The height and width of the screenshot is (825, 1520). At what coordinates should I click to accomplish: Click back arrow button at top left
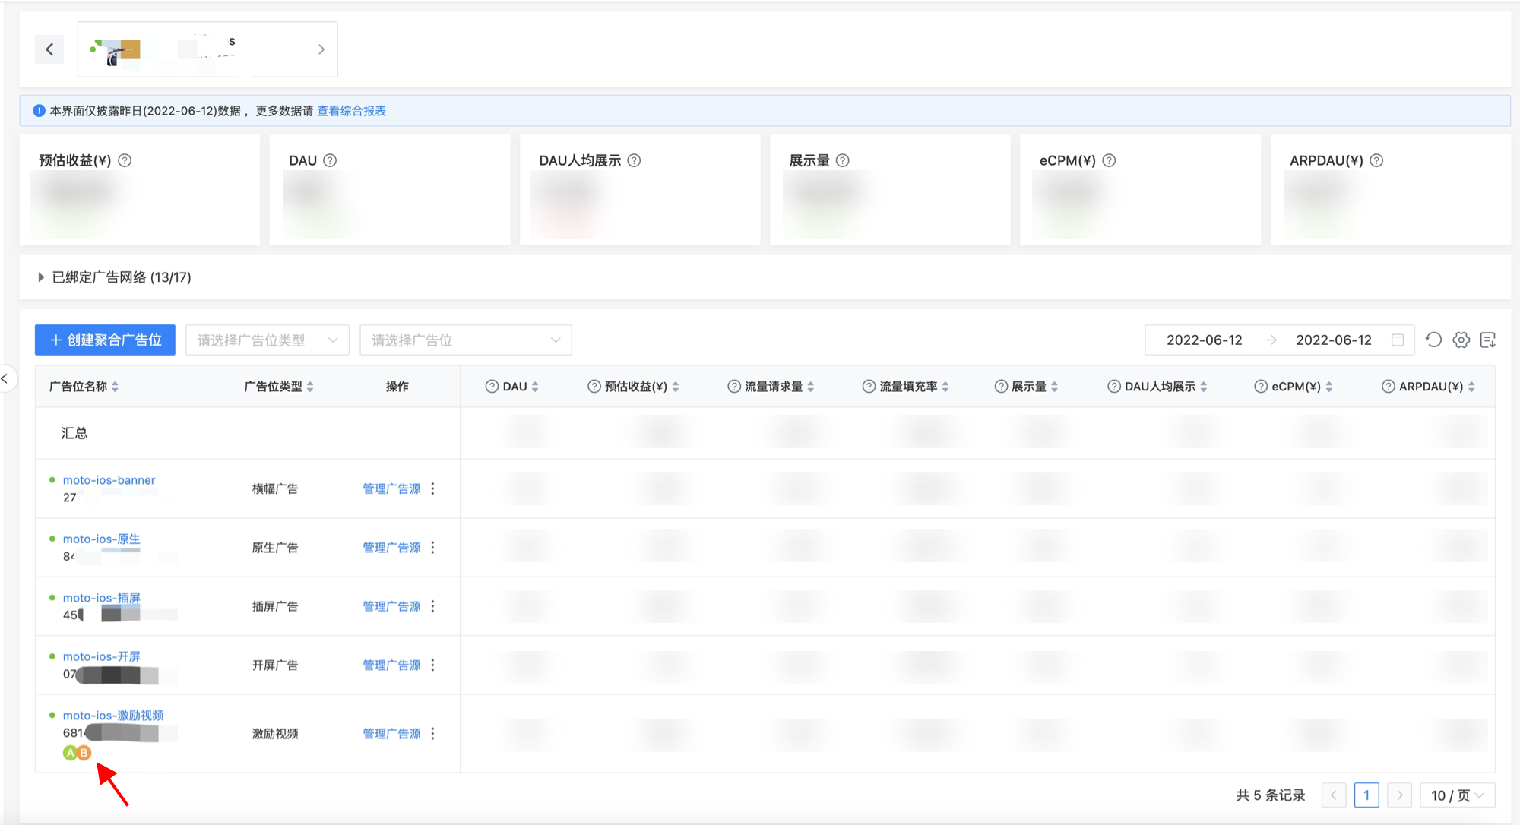[x=49, y=49]
